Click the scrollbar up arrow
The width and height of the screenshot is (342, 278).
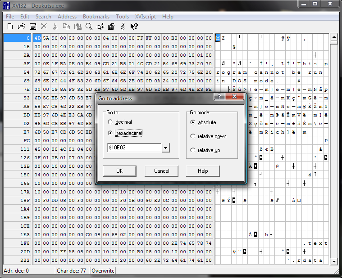coord(334,37)
